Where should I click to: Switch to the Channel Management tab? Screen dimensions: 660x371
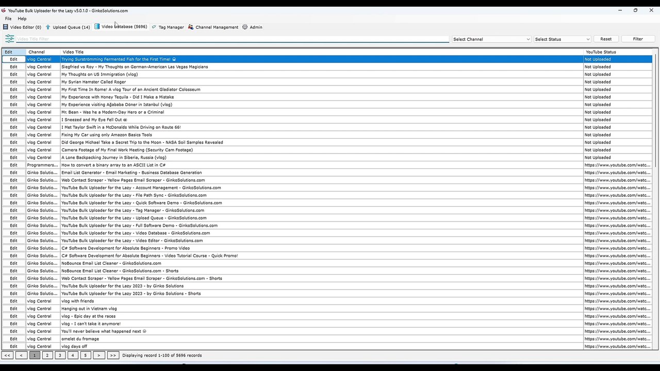213,27
